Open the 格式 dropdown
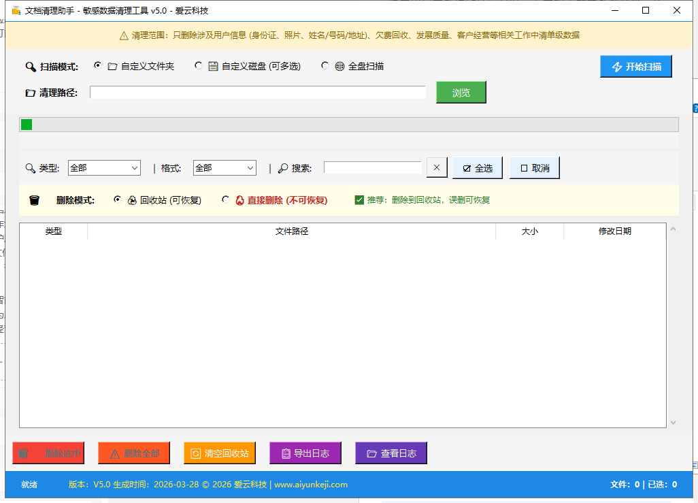The height and width of the screenshot is (503, 698). pos(225,168)
